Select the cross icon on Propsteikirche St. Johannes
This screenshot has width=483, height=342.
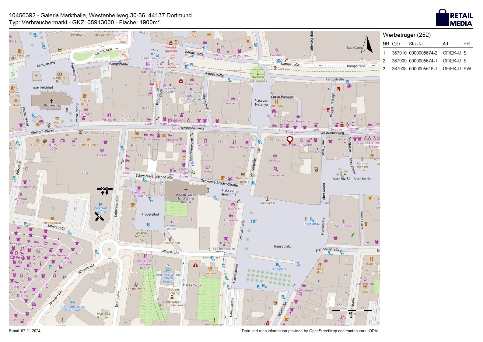coord(186,190)
